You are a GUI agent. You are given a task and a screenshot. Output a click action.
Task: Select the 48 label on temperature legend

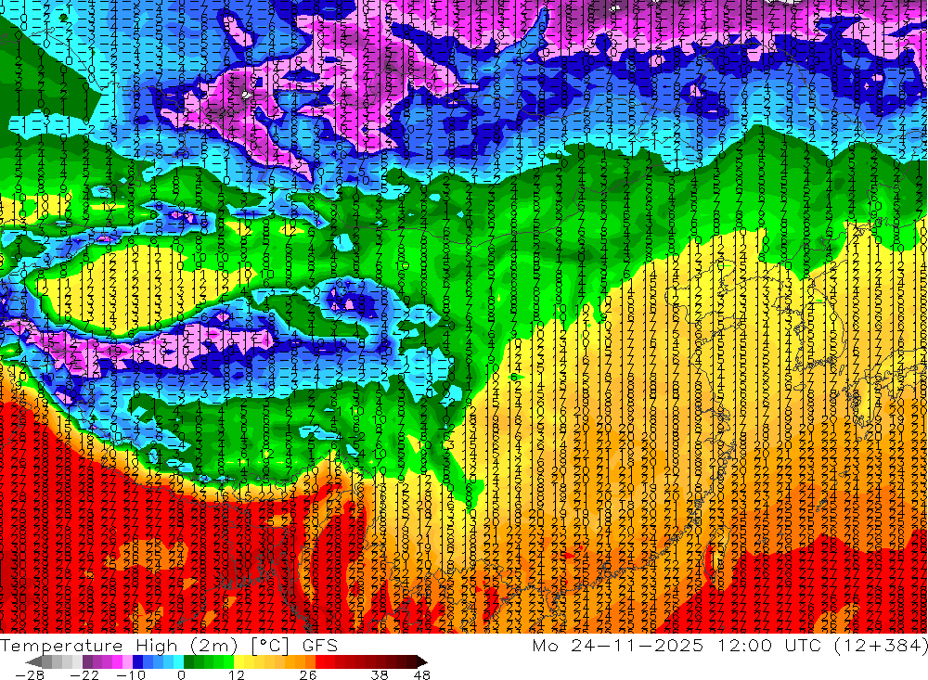tap(421, 674)
